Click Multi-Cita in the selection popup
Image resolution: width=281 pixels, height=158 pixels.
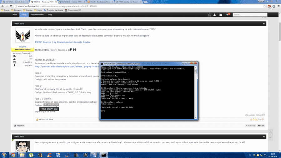click(x=45, y=109)
